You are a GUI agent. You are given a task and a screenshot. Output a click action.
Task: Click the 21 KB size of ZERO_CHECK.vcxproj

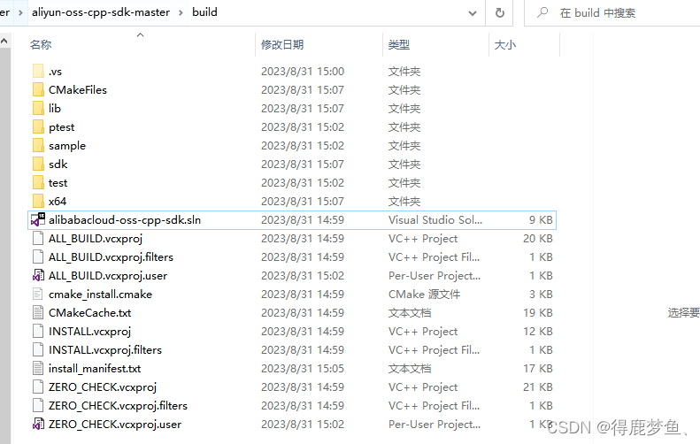click(538, 387)
